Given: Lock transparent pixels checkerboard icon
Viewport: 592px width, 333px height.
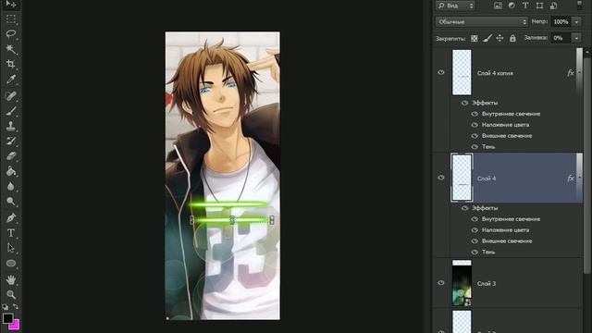Looking at the screenshot, I should pyautogui.click(x=475, y=38).
